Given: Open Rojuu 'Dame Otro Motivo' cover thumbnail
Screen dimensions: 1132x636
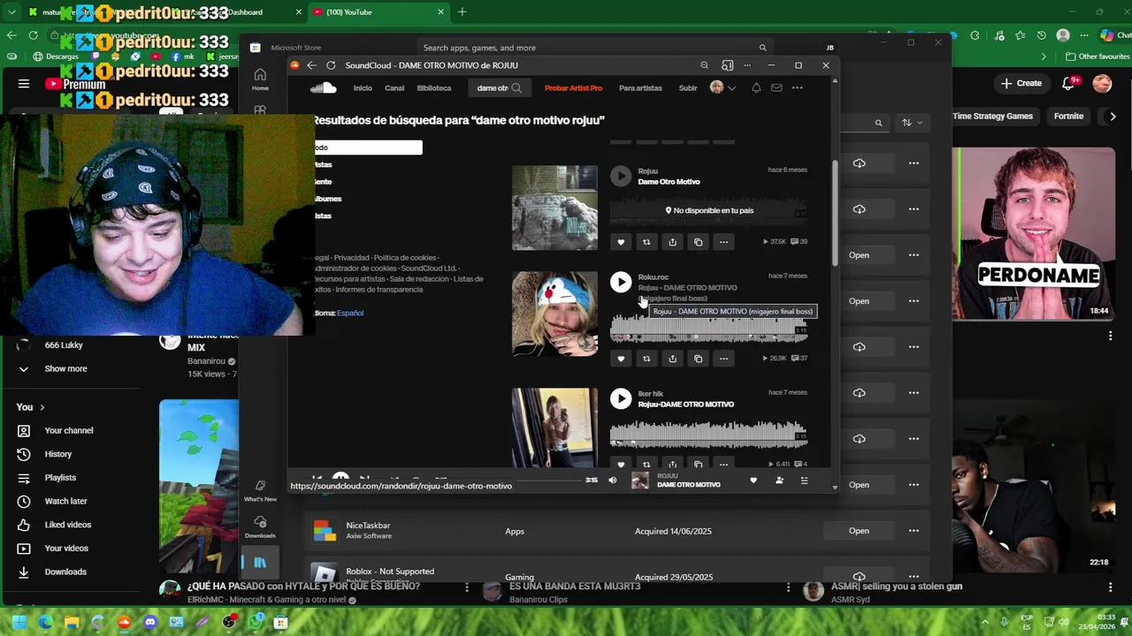Looking at the screenshot, I should coord(555,208).
